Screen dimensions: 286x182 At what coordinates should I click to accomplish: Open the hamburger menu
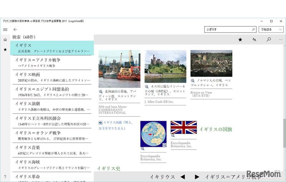(5, 30)
